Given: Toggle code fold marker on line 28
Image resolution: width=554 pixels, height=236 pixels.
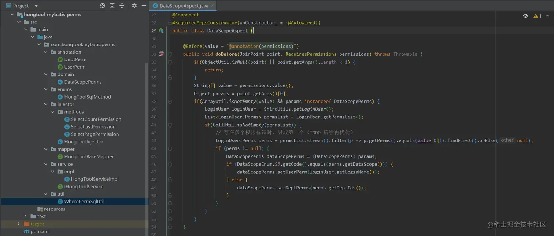Looking at the screenshot, I should tap(170, 23).
